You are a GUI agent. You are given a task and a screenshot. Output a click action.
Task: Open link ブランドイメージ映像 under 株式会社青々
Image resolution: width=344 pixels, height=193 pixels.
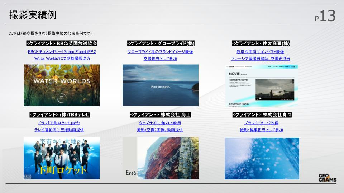tap(261, 123)
